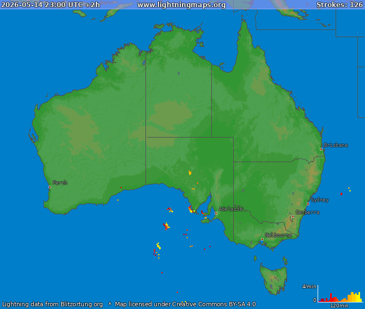This screenshot has width=365, height=309.
Task: Click the yellow lightning cluster north of Adelaide
Action: point(190,173)
